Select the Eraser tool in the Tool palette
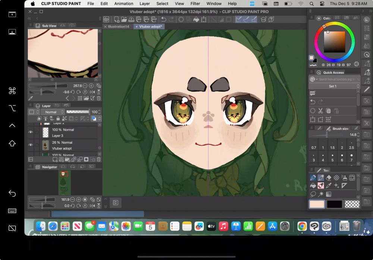 [x=329, y=178]
